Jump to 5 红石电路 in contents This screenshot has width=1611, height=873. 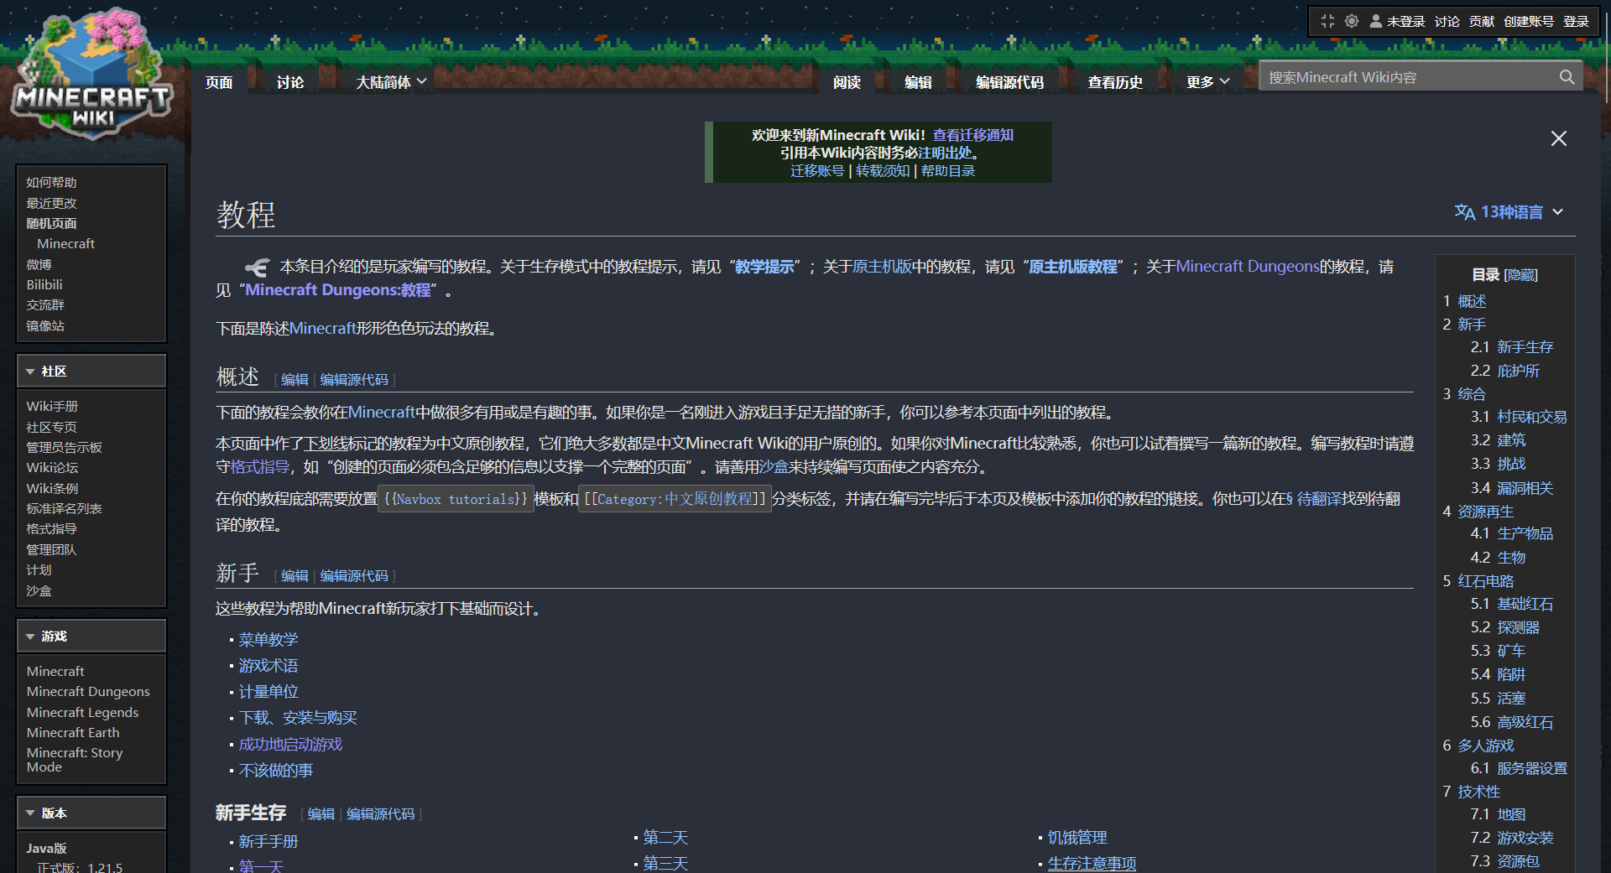click(x=1478, y=581)
